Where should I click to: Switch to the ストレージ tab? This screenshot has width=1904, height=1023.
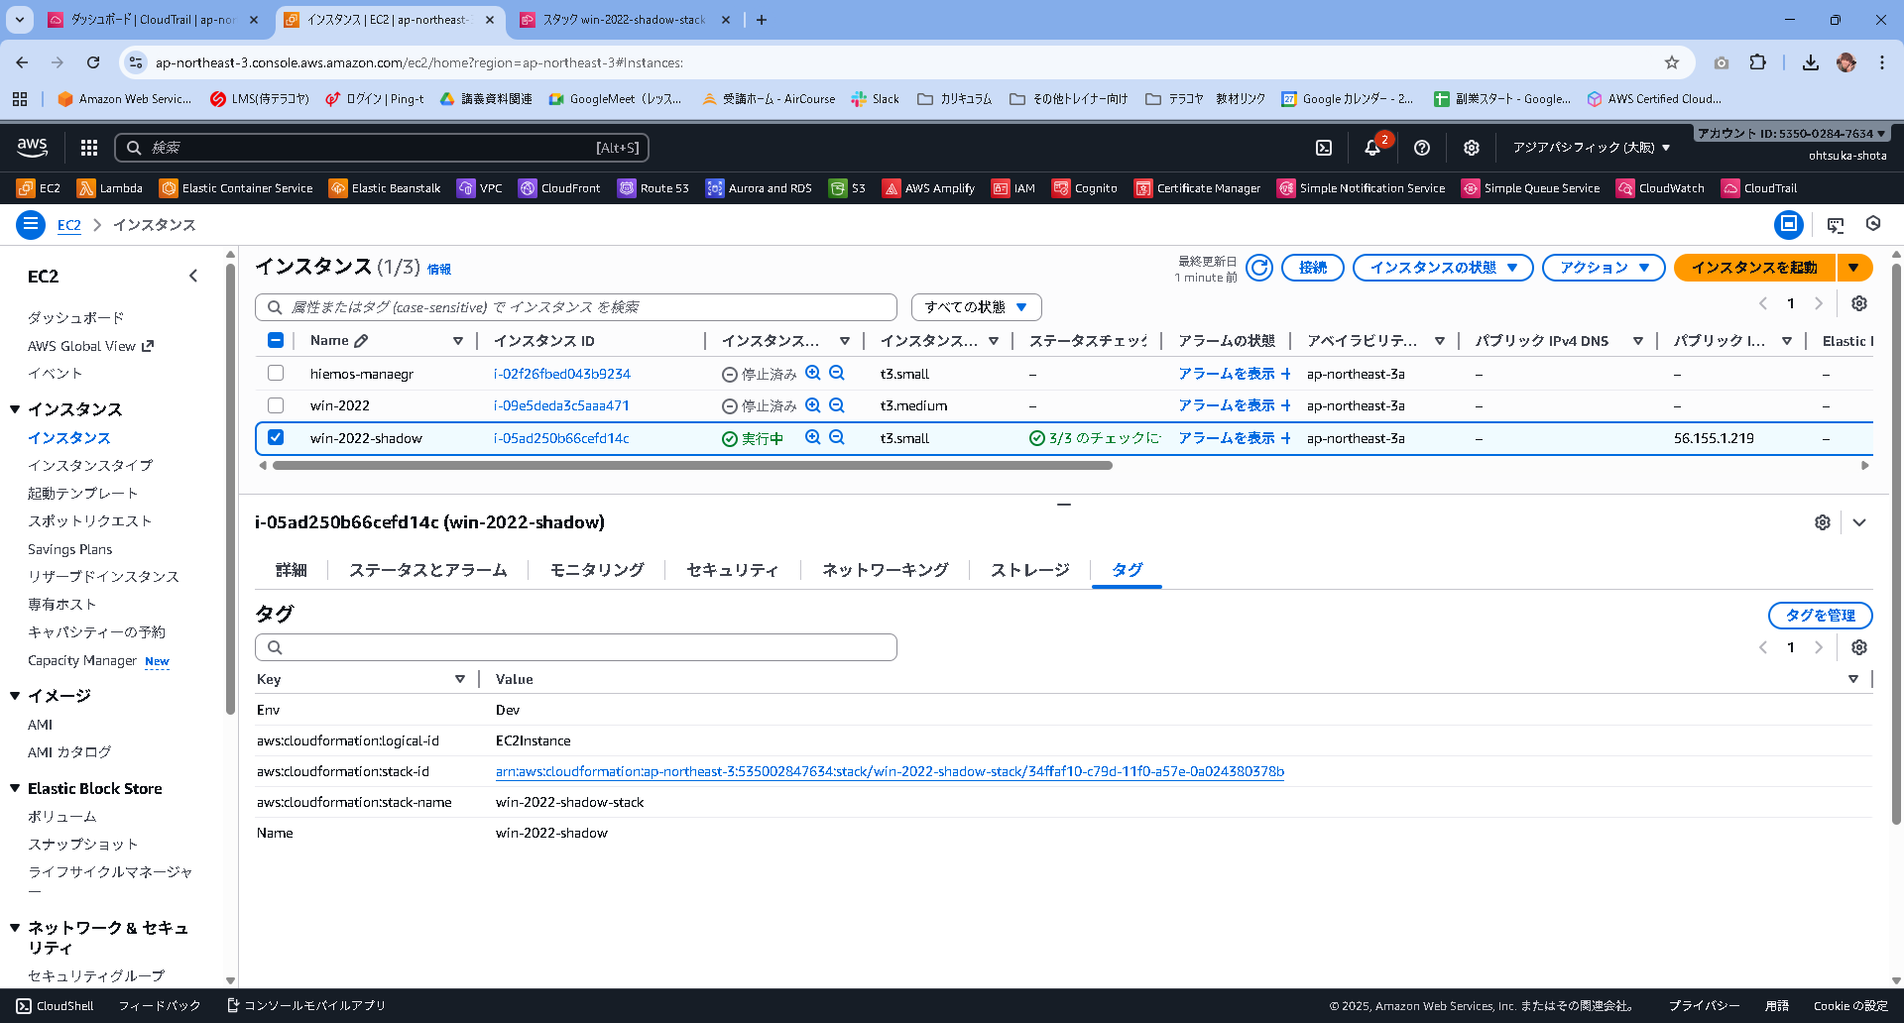1029,570
